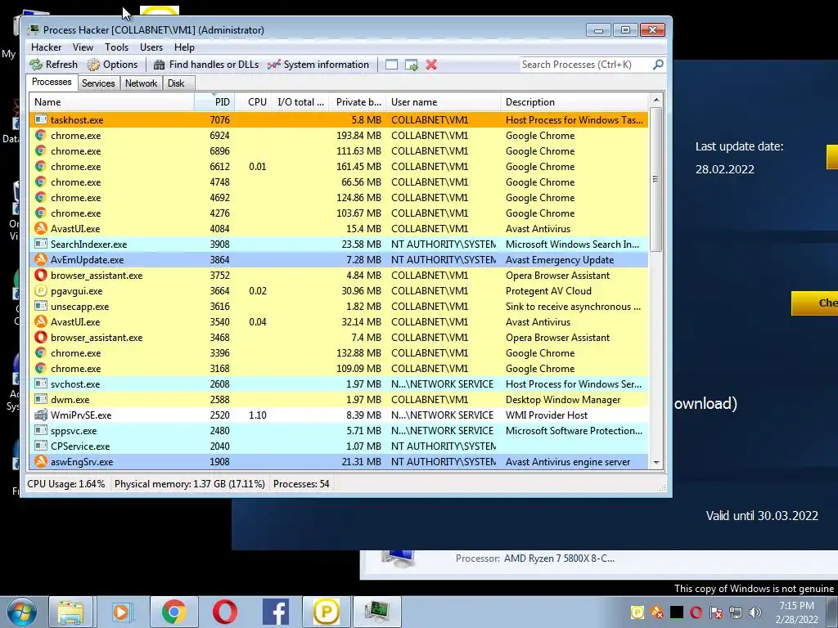
Task: Select chrome.exe with PID 6924
Action: pyautogui.click(x=339, y=136)
